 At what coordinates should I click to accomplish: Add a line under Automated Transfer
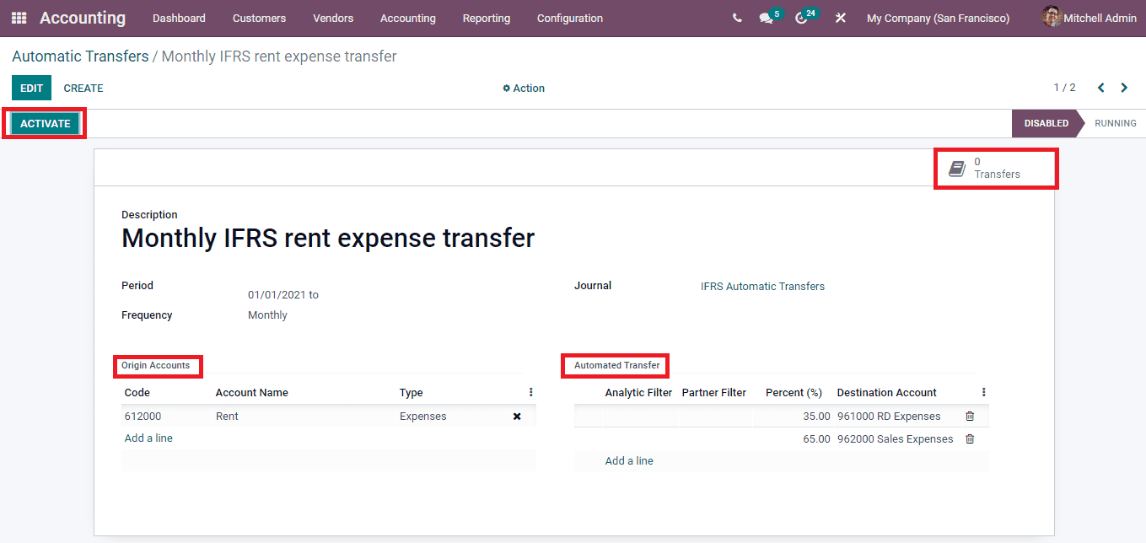628,460
